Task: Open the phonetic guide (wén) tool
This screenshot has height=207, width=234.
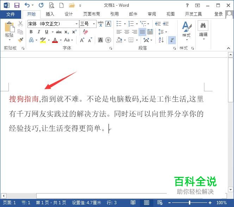Action: point(100,24)
